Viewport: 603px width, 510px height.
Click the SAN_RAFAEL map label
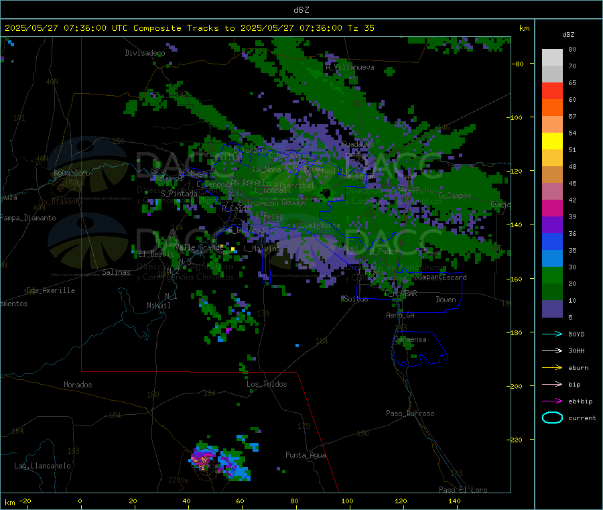[246, 182]
